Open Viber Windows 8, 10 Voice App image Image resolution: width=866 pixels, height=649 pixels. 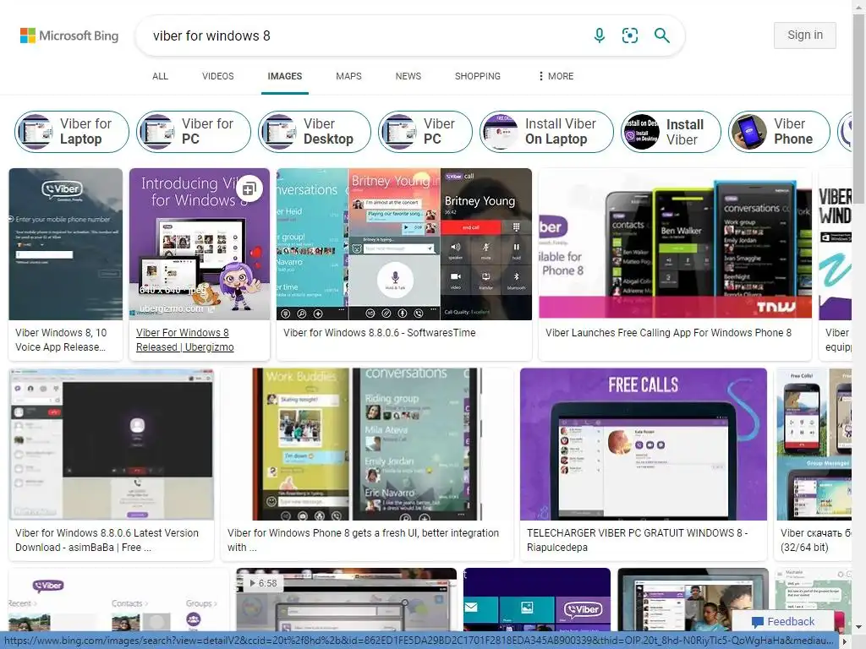(x=66, y=244)
